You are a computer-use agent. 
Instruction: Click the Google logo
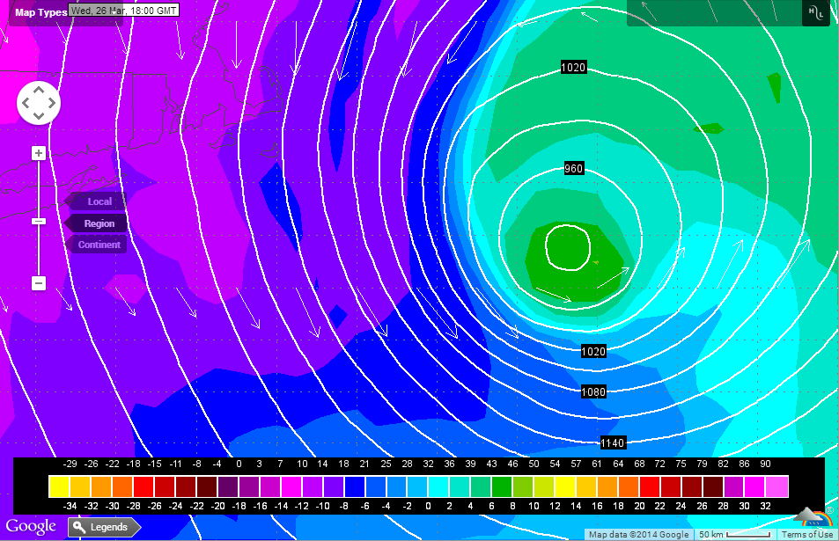coord(31,526)
